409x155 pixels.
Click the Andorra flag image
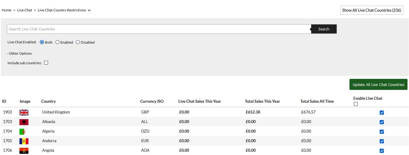pyautogui.click(x=24, y=141)
